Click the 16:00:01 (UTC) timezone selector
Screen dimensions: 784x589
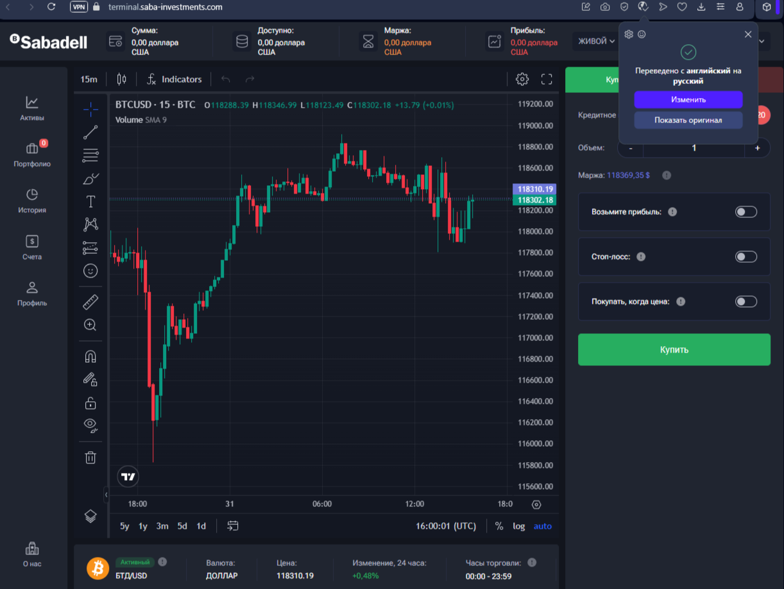(446, 526)
